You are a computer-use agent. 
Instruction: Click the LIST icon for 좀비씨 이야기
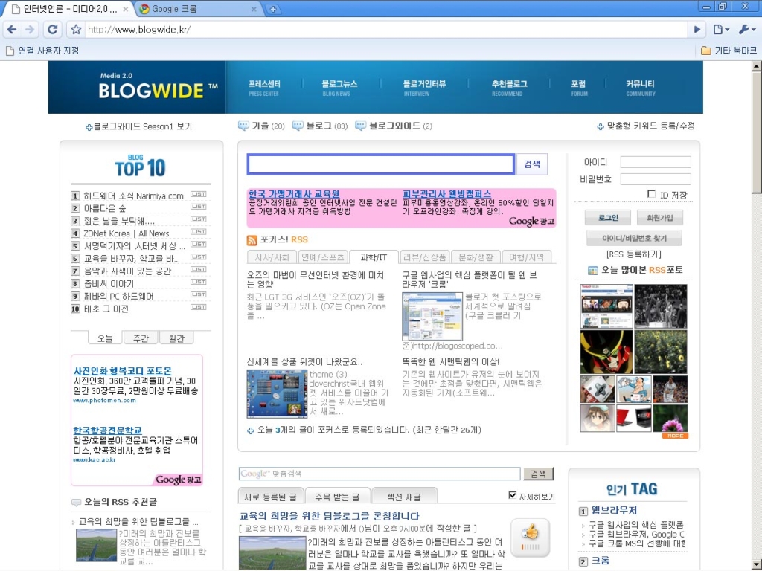[x=198, y=282]
